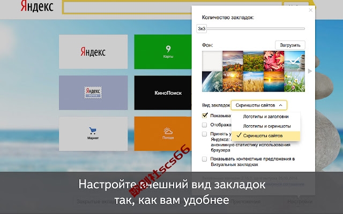The width and height of the screenshot is (343, 214).
Task: Open Приложения in the bottom bar
Action: [x=245, y=202]
